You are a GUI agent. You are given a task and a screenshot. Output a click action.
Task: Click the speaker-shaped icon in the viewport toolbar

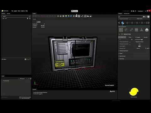click(74, 16)
